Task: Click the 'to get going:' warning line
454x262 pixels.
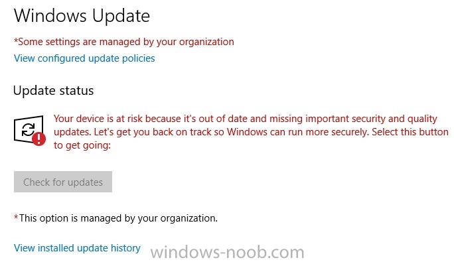Action: [x=82, y=145]
